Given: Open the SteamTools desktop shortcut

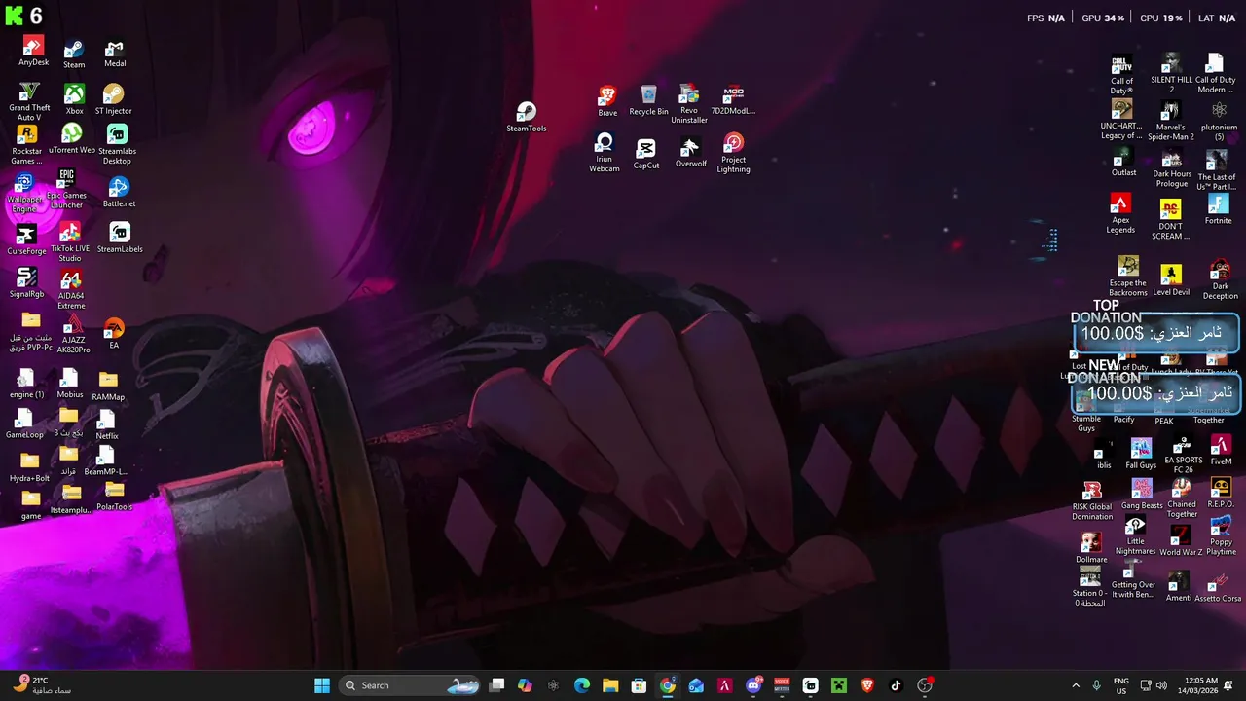Looking at the screenshot, I should [526, 118].
